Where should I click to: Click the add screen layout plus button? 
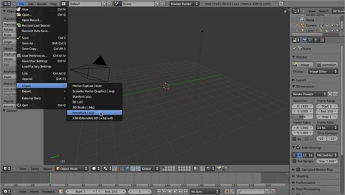click(104, 3)
